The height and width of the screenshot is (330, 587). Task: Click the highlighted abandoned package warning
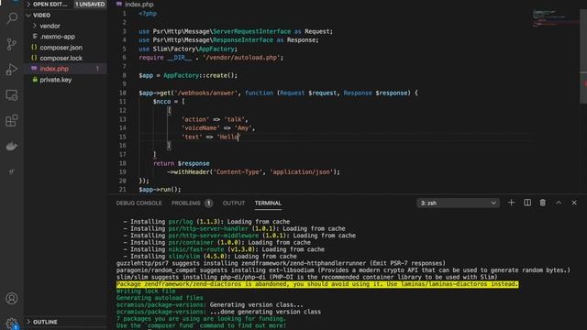[x=317, y=284]
